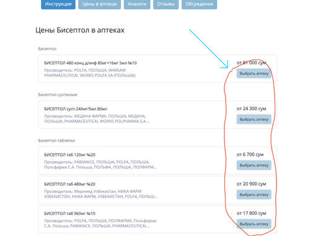Click the price от 6 700 сум
This screenshot has width=310, height=236.
pos(250,154)
